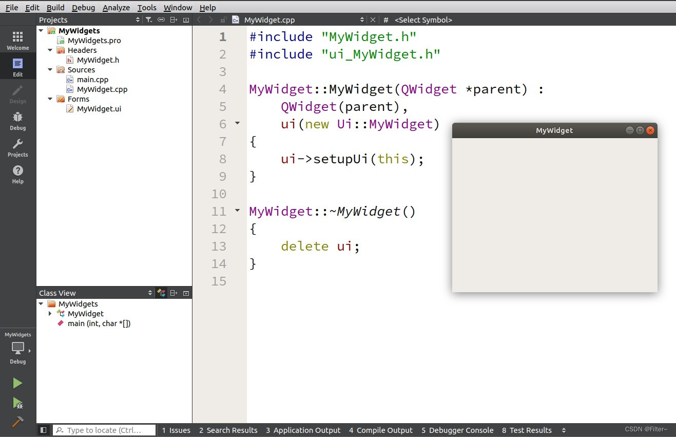Viewport: 676px width, 437px height.
Task: Open the Projects pane type dropdown
Action: (x=138, y=20)
